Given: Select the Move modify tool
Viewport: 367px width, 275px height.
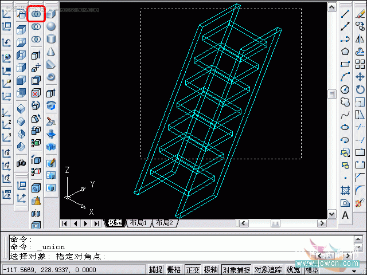Looking at the screenshot, I should pyautogui.click(x=360, y=77).
